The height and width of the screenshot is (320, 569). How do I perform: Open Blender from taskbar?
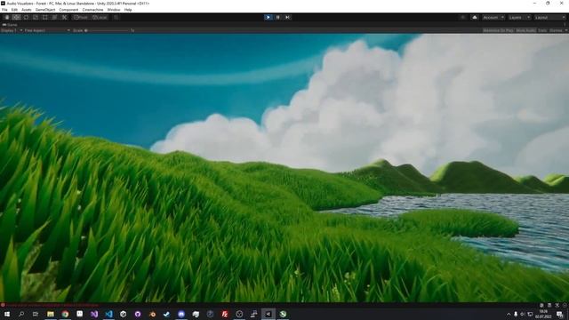152,314
